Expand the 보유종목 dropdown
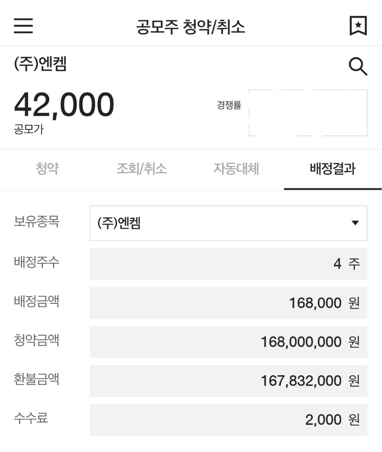The width and height of the screenshot is (382, 452). point(229,223)
